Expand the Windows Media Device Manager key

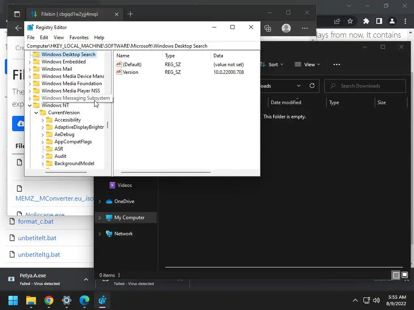(30, 76)
